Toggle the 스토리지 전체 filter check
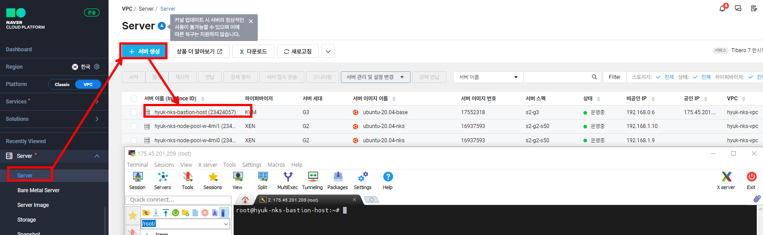The image size is (763, 235). tap(665, 77)
